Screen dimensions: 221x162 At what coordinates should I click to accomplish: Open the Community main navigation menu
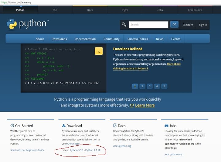click(x=111, y=39)
